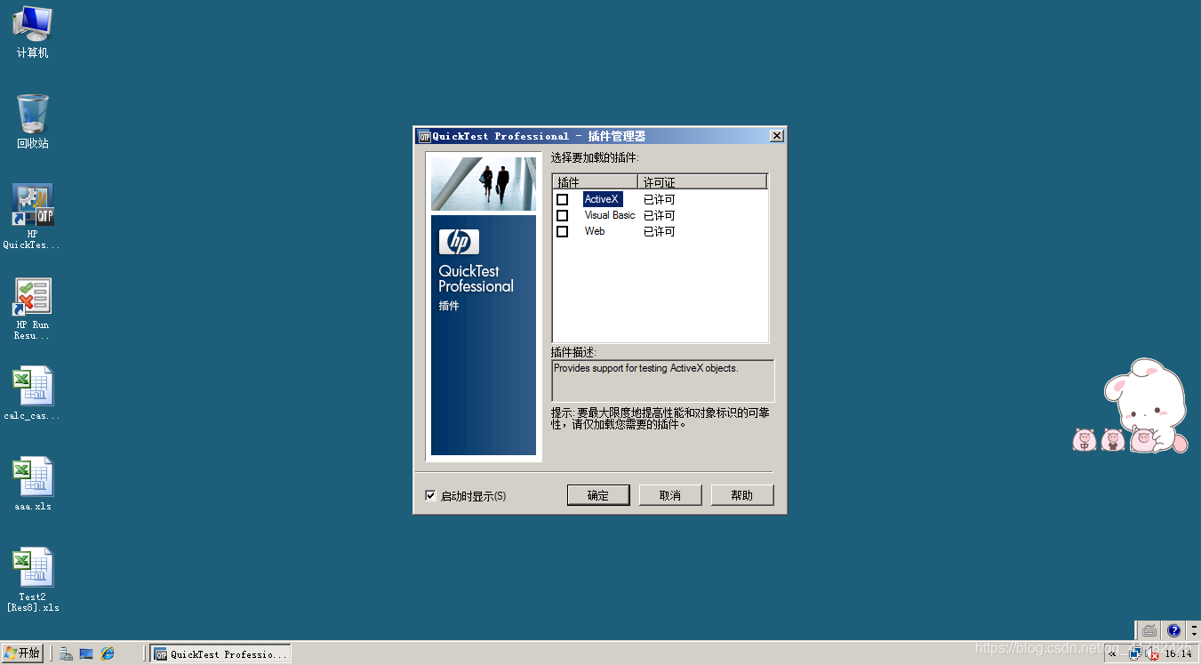The image size is (1201, 665).
Task: Open the 开始 start menu
Action: [x=22, y=653]
